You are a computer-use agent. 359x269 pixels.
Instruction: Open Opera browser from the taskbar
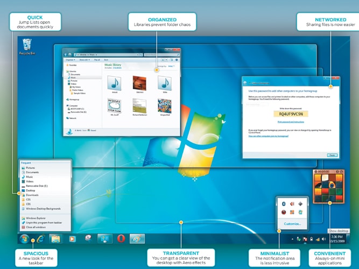tap(121, 238)
